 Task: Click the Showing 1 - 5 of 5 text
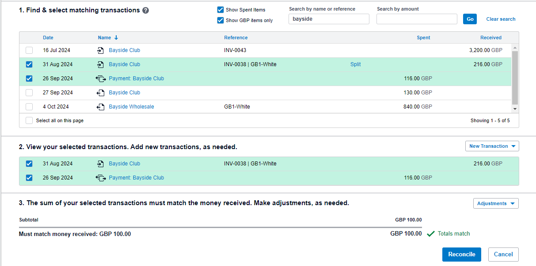tap(490, 120)
